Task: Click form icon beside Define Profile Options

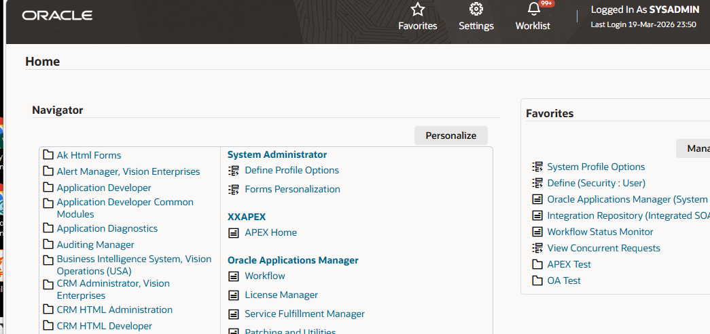Action: pyautogui.click(x=233, y=171)
